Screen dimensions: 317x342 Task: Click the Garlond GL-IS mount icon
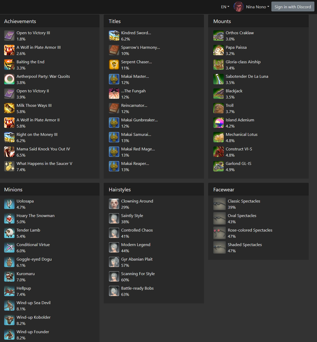[x=219, y=166]
